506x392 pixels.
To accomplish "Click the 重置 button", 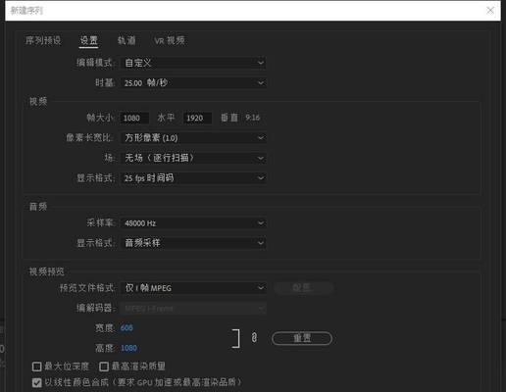I will [x=302, y=338].
